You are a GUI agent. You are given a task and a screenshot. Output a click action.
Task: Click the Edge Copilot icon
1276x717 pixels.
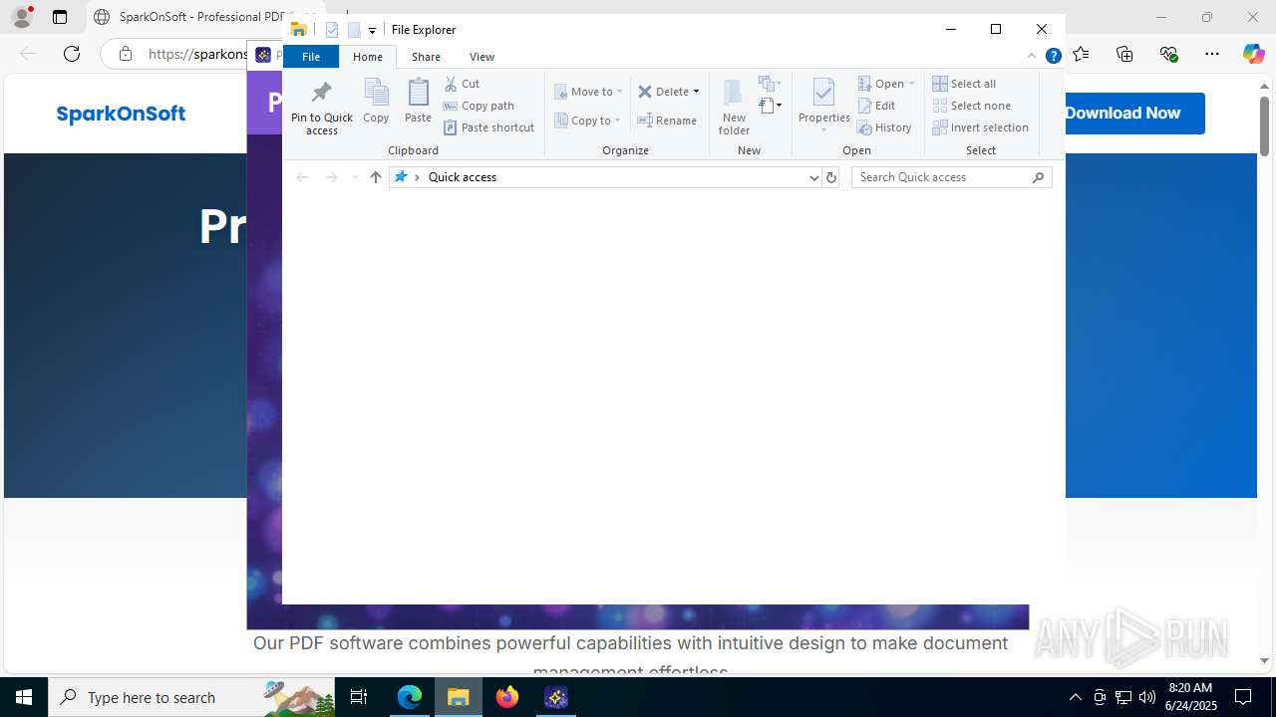(1253, 54)
